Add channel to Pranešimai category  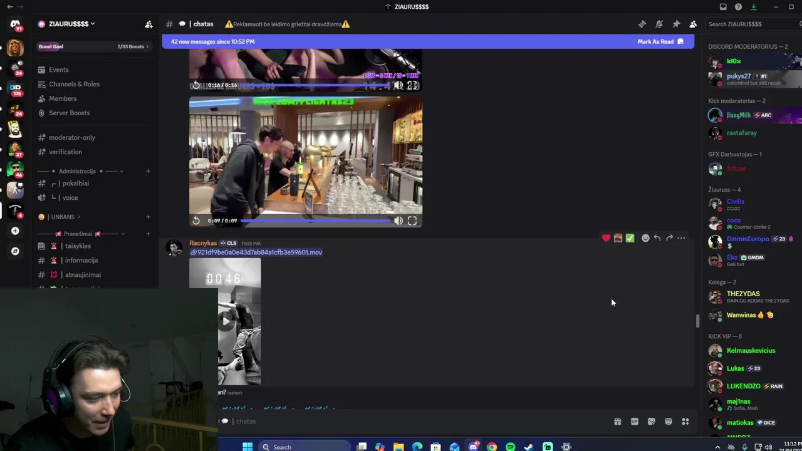pyautogui.click(x=148, y=234)
